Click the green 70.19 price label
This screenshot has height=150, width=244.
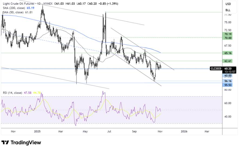227,34
